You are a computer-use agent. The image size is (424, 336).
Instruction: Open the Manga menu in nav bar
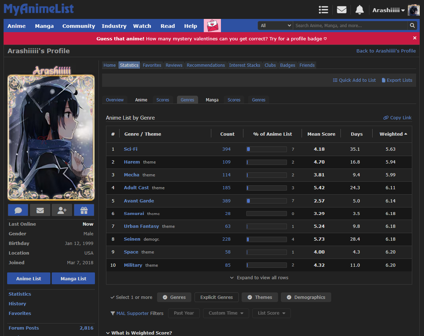coord(44,26)
